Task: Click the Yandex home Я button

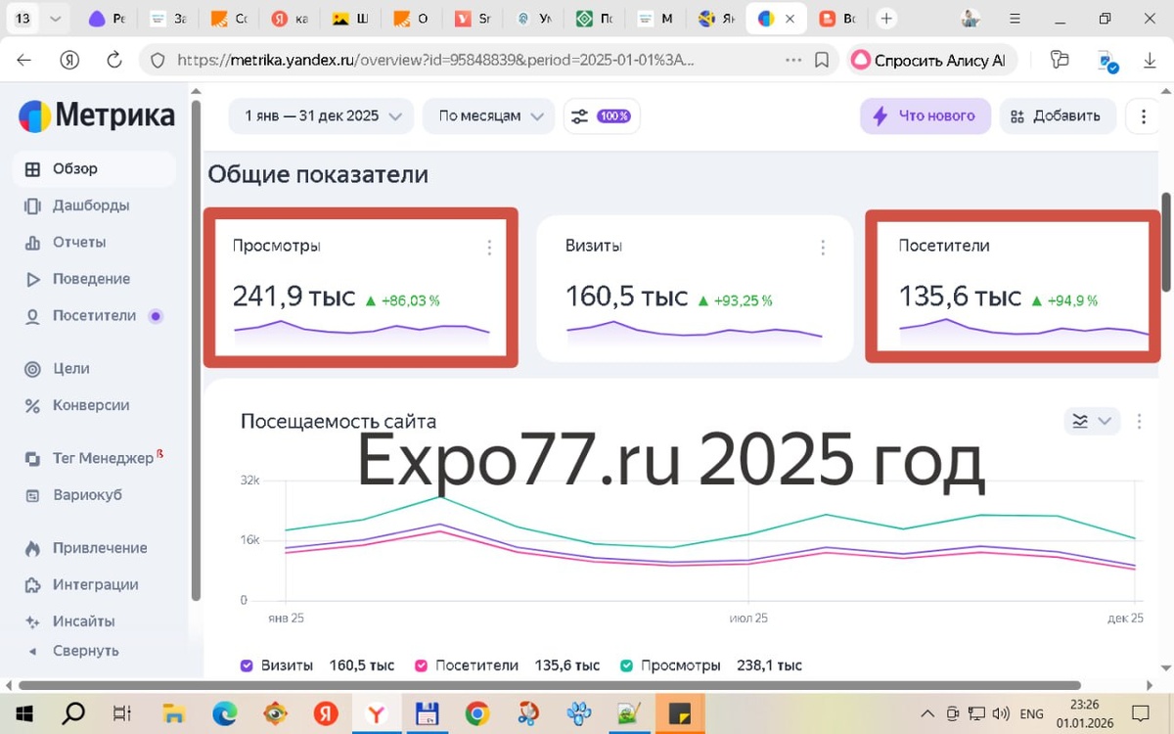Action: (x=69, y=60)
